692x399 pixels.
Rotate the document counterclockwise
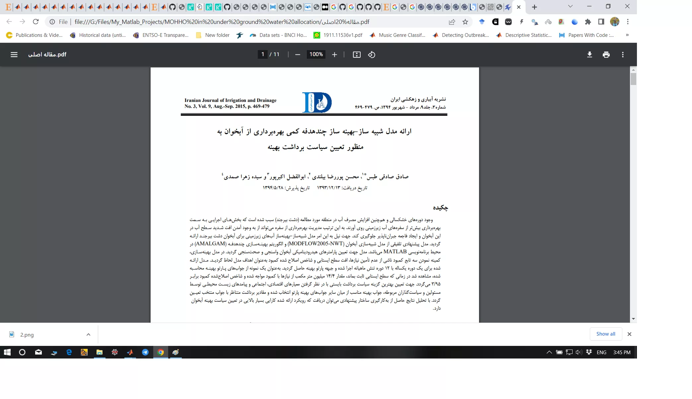pyautogui.click(x=372, y=54)
